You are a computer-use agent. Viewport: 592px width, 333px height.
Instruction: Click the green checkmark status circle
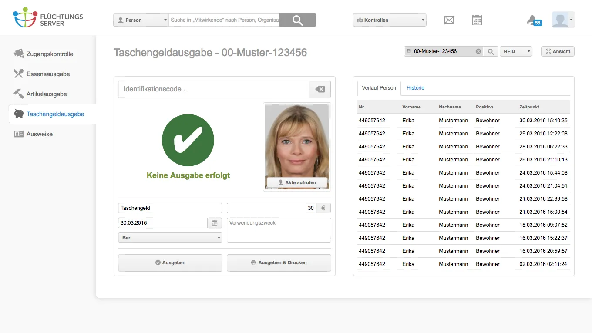point(188,140)
